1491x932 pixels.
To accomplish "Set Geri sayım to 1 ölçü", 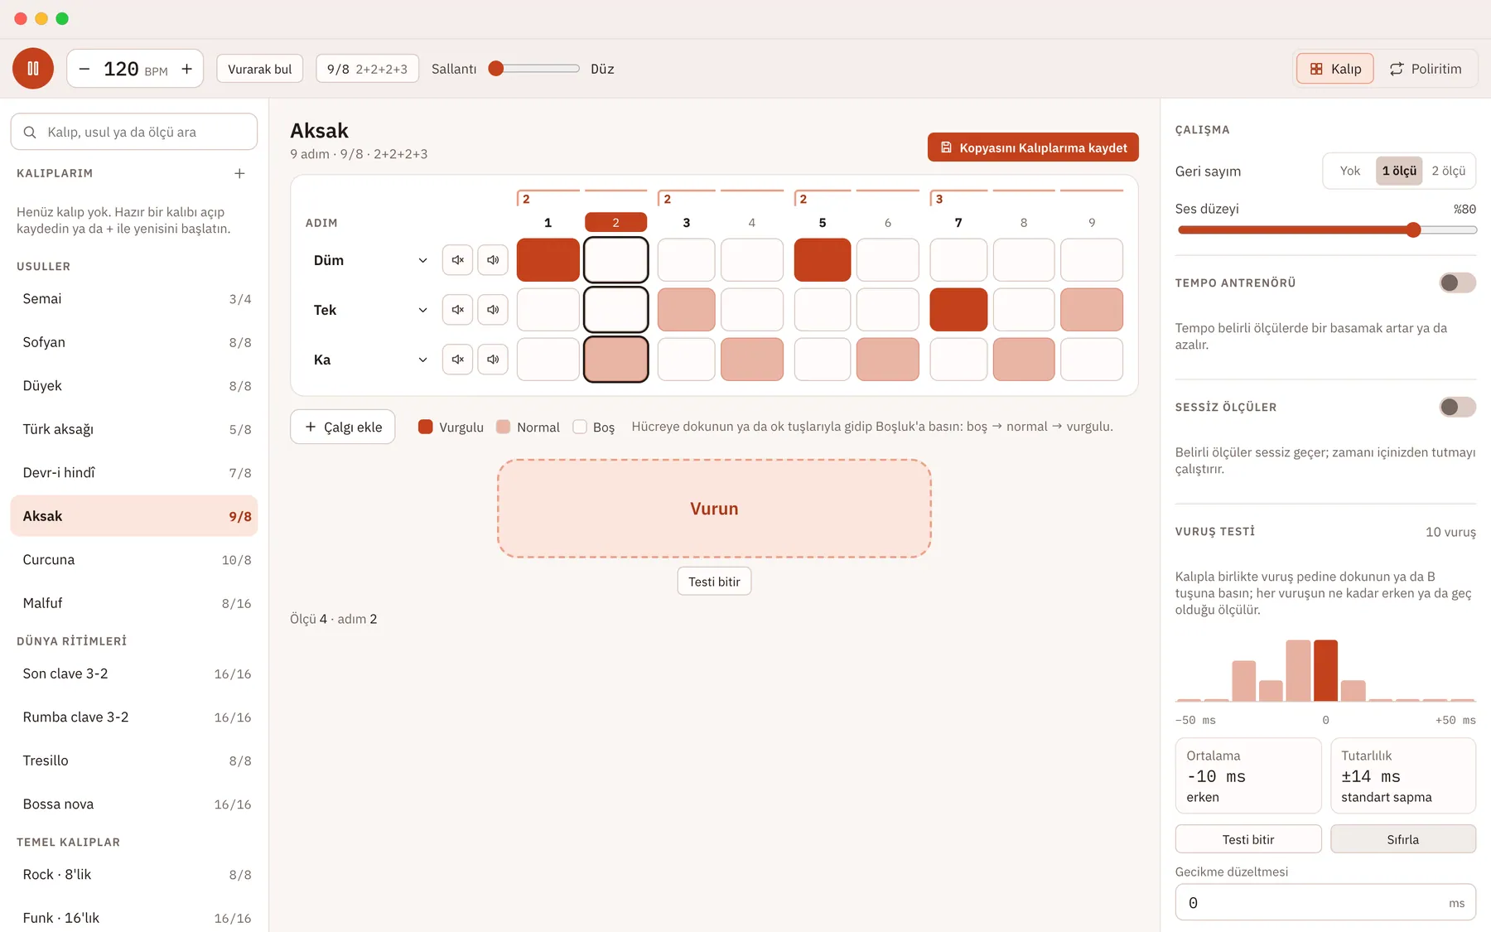I will point(1399,171).
